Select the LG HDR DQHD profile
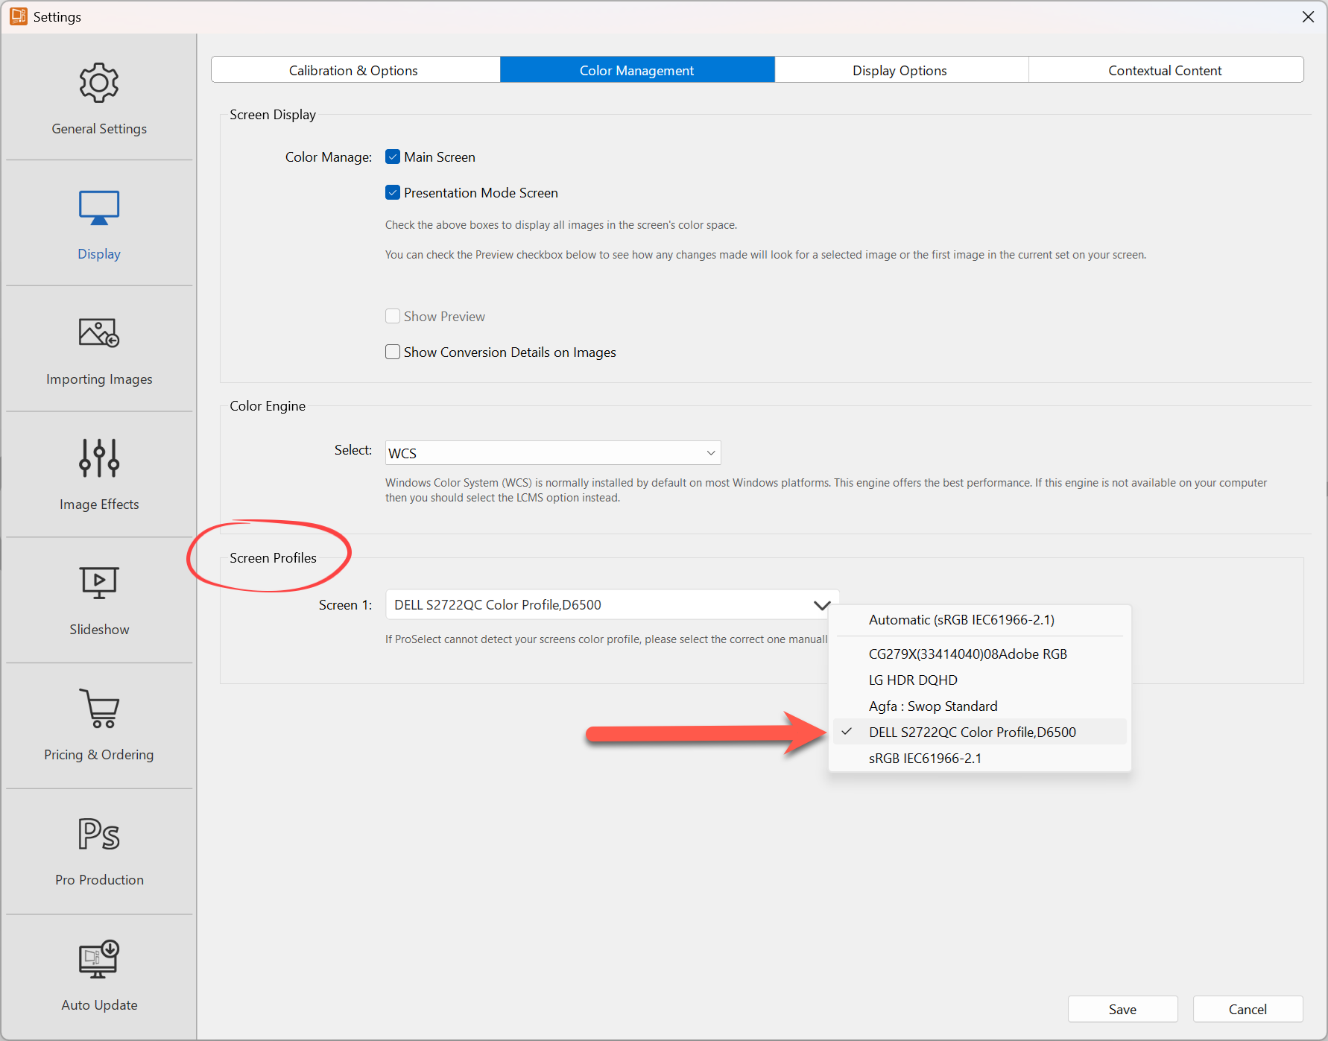This screenshot has height=1041, width=1328. point(913,680)
